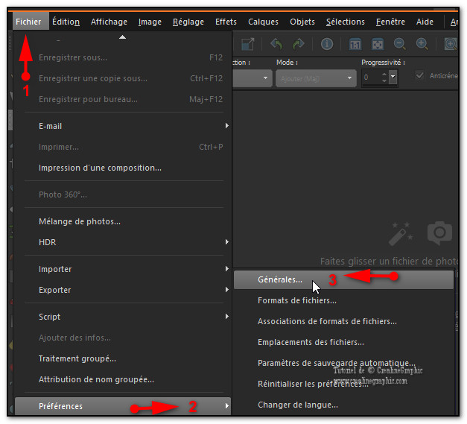Open the Mode dropdown

(316, 78)
